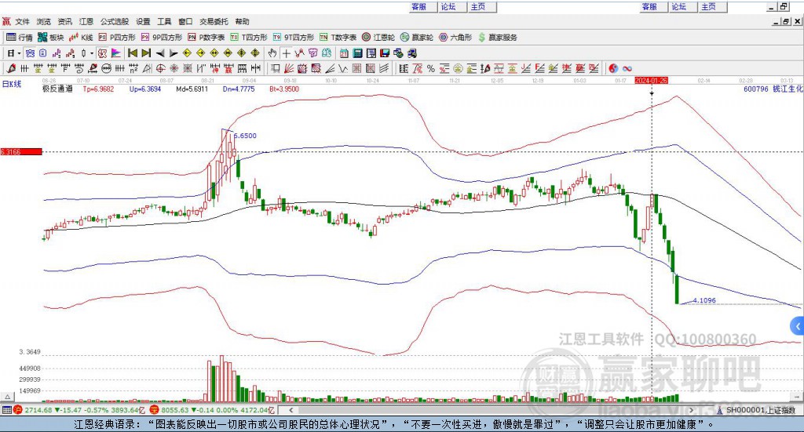Image resolution: width=804 pixels, height=432 pixels.
Task: Click the blue infinity symbol icon
Action: pyautogui.click(x=627, y=68)
